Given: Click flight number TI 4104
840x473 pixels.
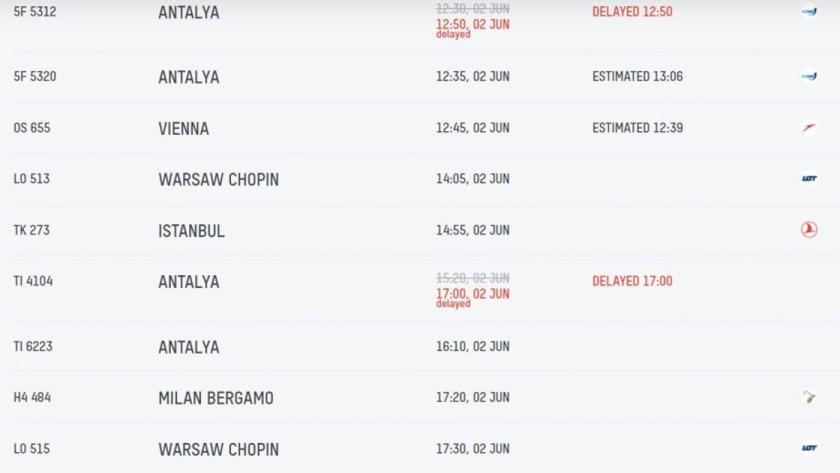Looking at the screenshot, I should tap(33, 281).
